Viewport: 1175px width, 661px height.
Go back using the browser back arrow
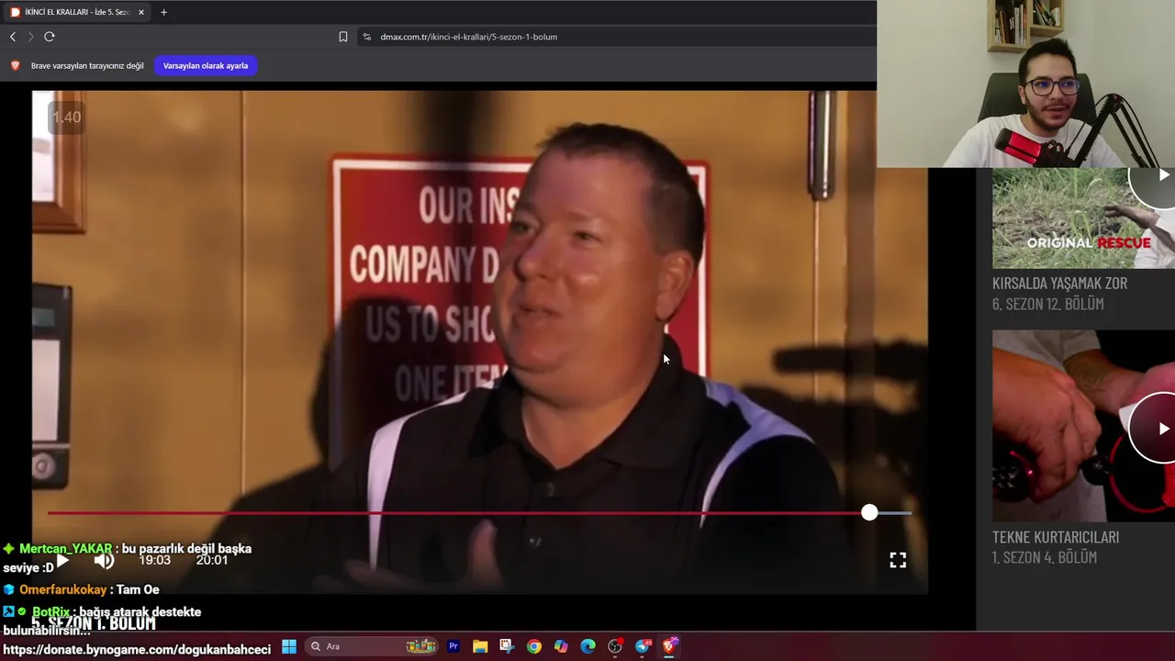click(13, 37)
